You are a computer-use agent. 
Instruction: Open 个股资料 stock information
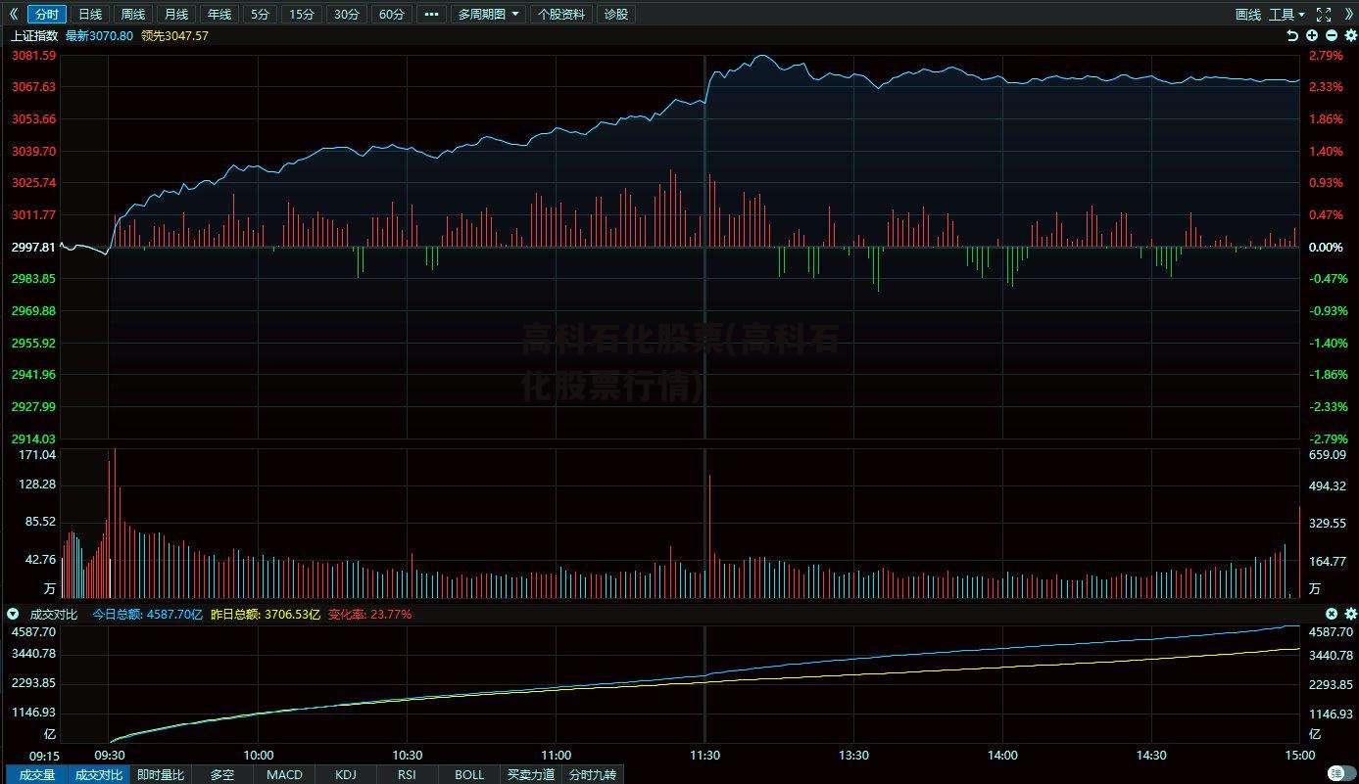[x=561, y=14]
